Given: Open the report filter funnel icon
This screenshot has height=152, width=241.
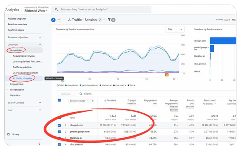Looking at the screenshot, I should tap(109, 20).
